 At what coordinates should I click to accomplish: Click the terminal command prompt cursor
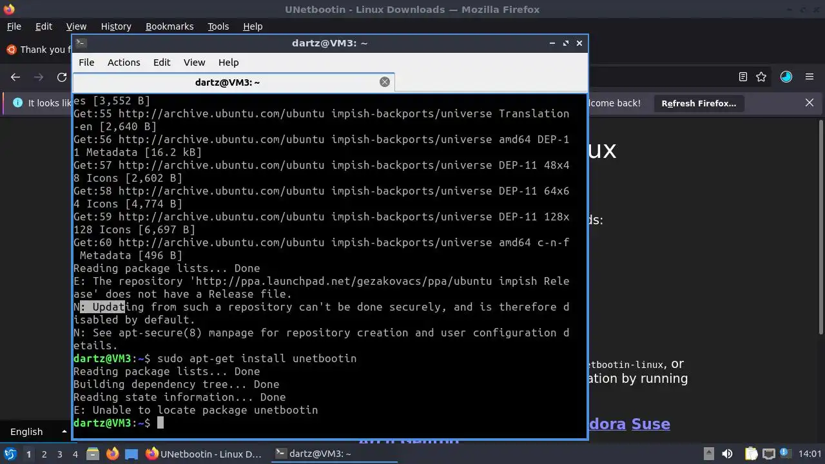click(160, 423)
